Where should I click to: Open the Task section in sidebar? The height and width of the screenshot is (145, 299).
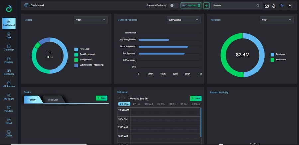coord(9,35)
